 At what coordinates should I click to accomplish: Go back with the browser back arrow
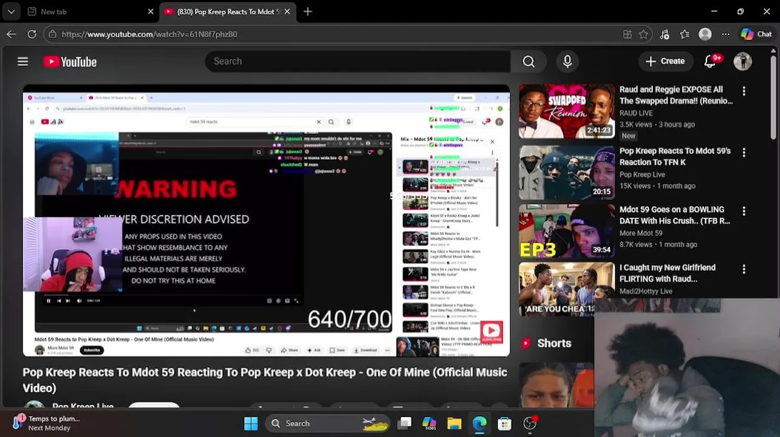(12, 35)
